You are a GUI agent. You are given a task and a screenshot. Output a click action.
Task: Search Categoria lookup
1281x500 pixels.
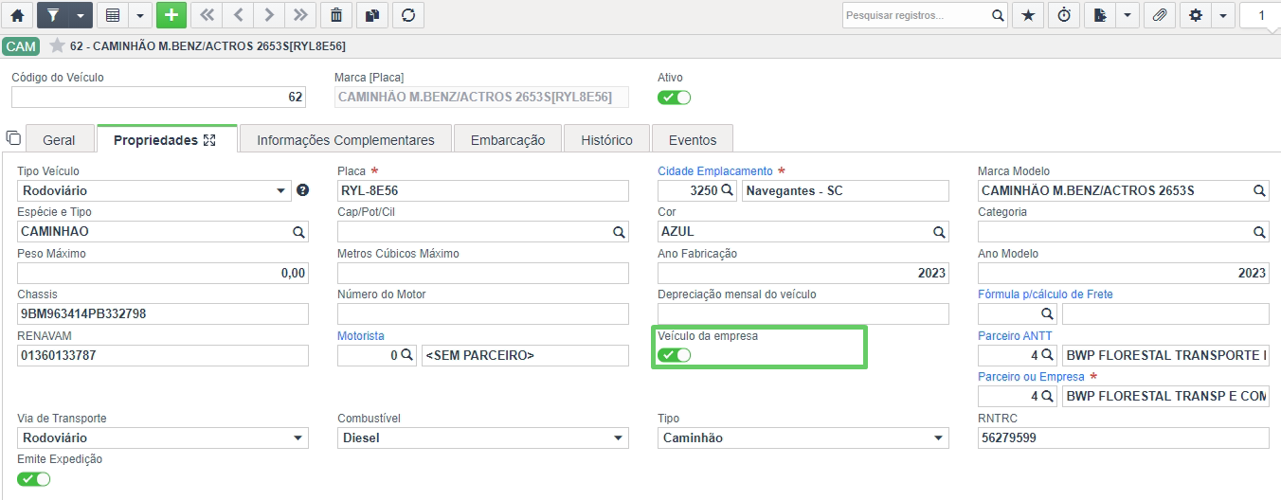point(1260,231)
